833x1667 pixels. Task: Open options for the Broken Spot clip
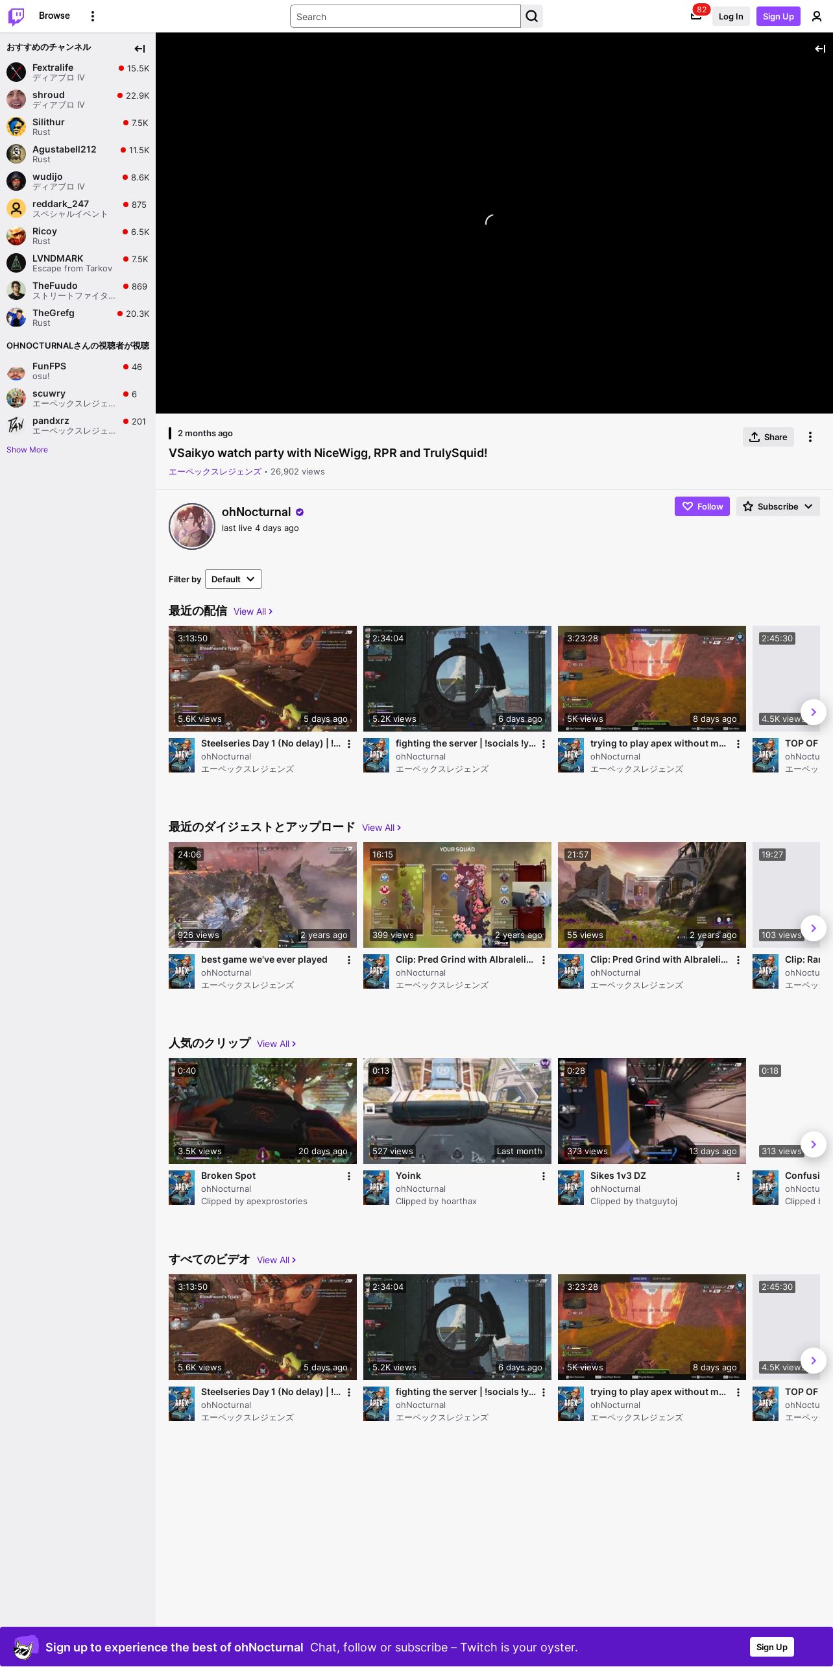(x=349, y=1176)
